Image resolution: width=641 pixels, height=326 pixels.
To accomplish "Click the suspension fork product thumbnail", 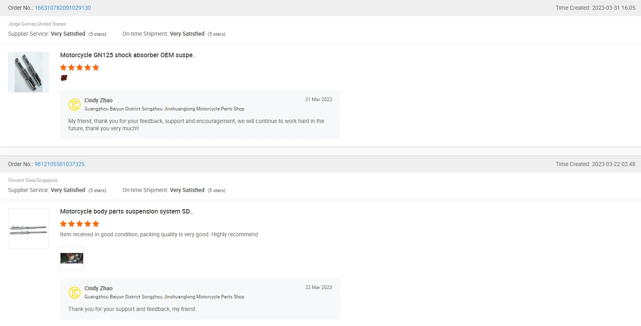I will 28,229.
